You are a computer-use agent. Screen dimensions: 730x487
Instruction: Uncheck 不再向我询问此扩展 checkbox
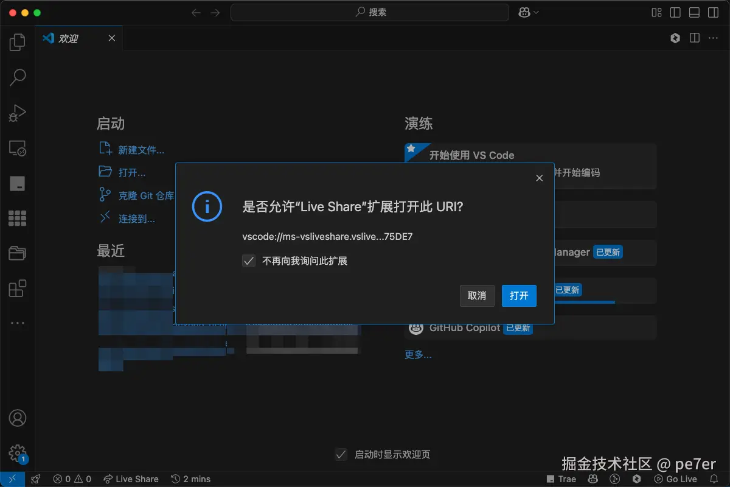click(249, 261)
